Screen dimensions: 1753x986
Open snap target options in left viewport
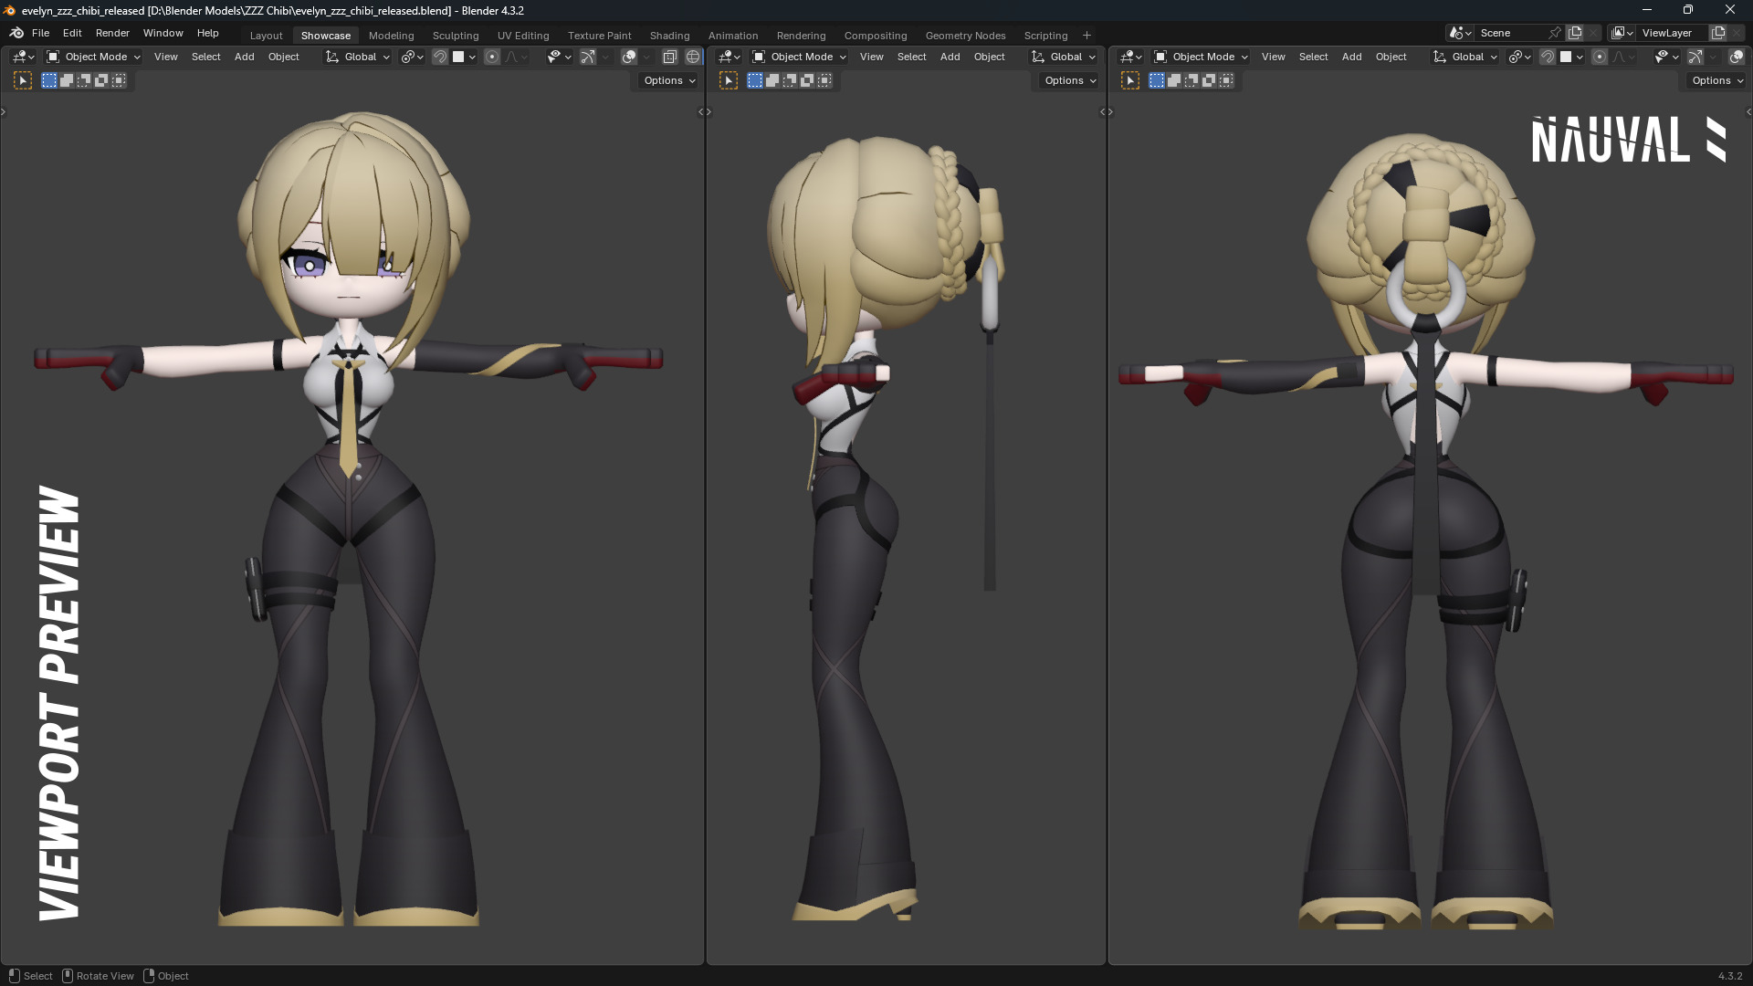[x=464, y=57]
